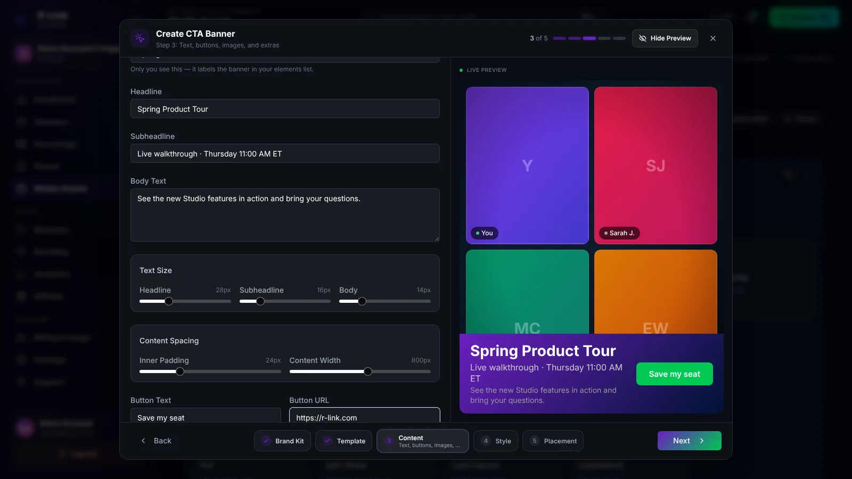The image size is (852, 479).
Task: Jump to Placement step
Action: point(553,441)
